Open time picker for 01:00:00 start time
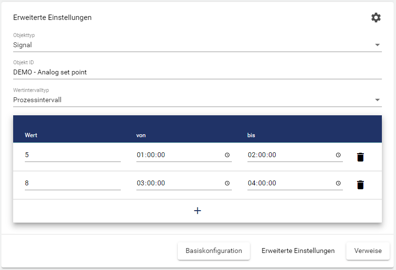 pyautogui.click(x=227, y=155)
